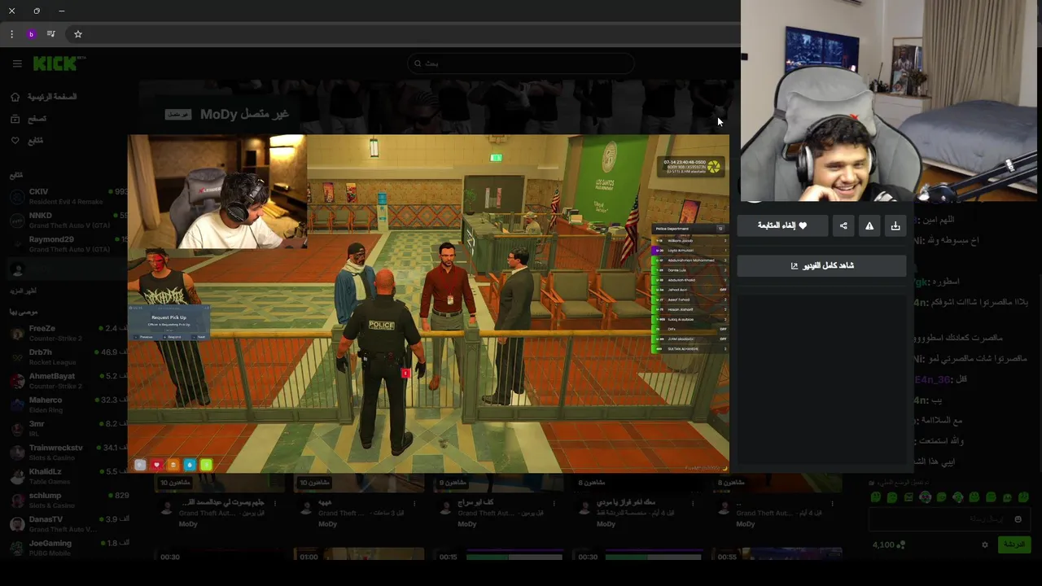Open chat settings gear icon
Screen dimensions: 1042x586
985,544
